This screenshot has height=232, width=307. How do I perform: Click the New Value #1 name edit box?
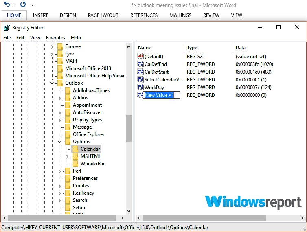point(162,95)
